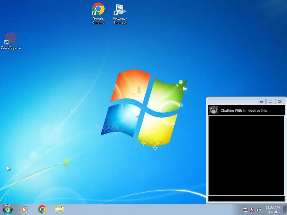287x215 pixels.
Task: Click the 'Chatting With i'm destroy this' header
Action: coord(244,110)
